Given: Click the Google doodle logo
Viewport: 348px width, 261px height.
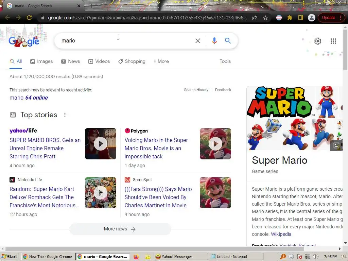Looking at the screenshot, I should click(24, 41).
